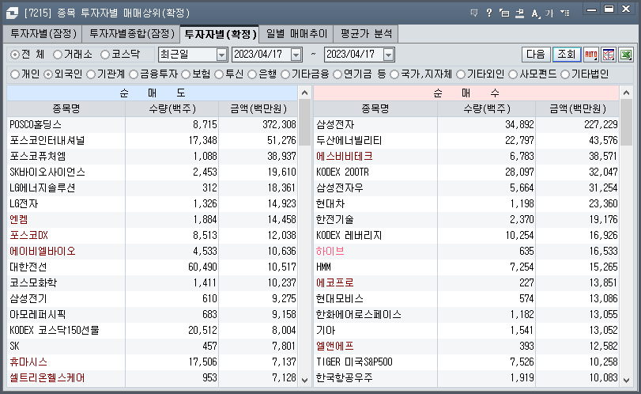Click the 조회 search button
Image resolution: width=641 pixels, height=394 pixels.
567,55
